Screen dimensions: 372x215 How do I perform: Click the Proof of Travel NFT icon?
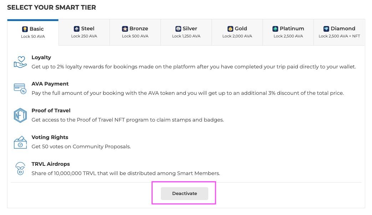click(20, 115)
